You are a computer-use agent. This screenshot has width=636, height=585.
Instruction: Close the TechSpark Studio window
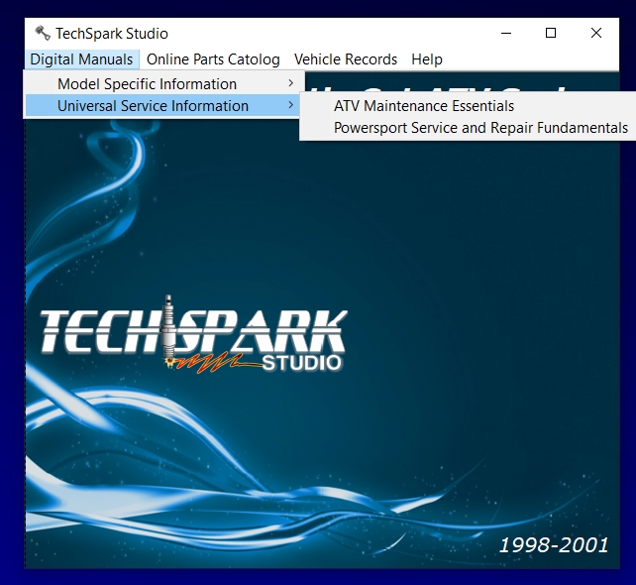tap(596, 33)
